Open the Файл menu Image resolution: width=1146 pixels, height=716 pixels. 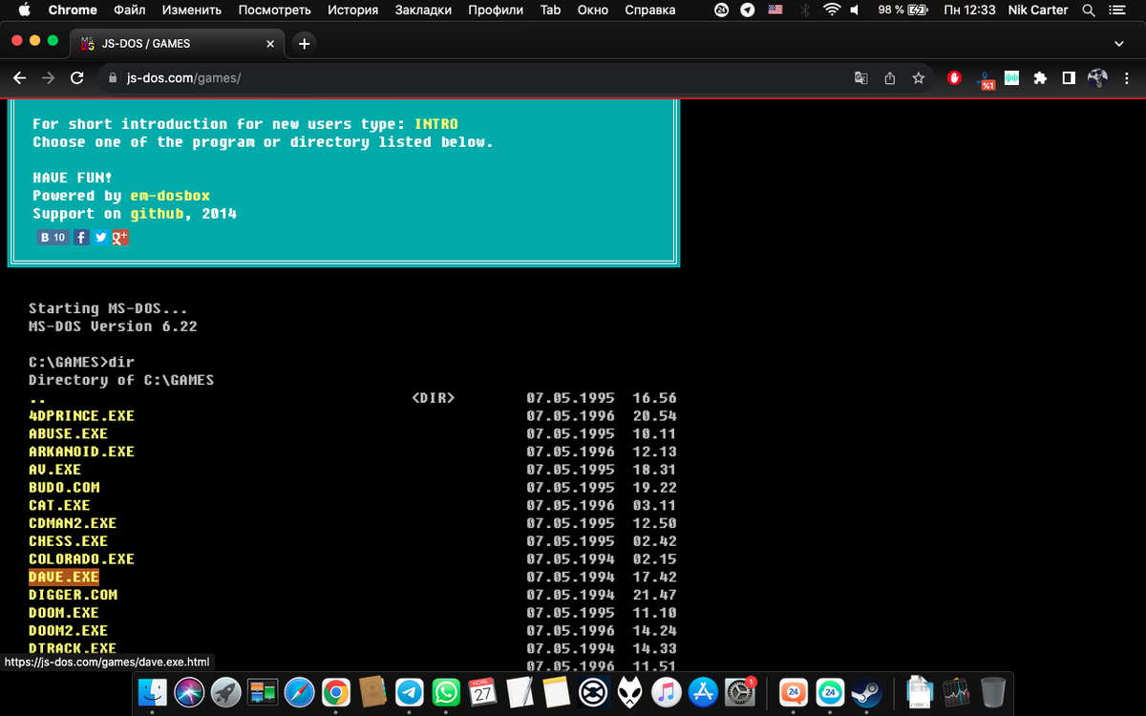(x=129, y=10)
